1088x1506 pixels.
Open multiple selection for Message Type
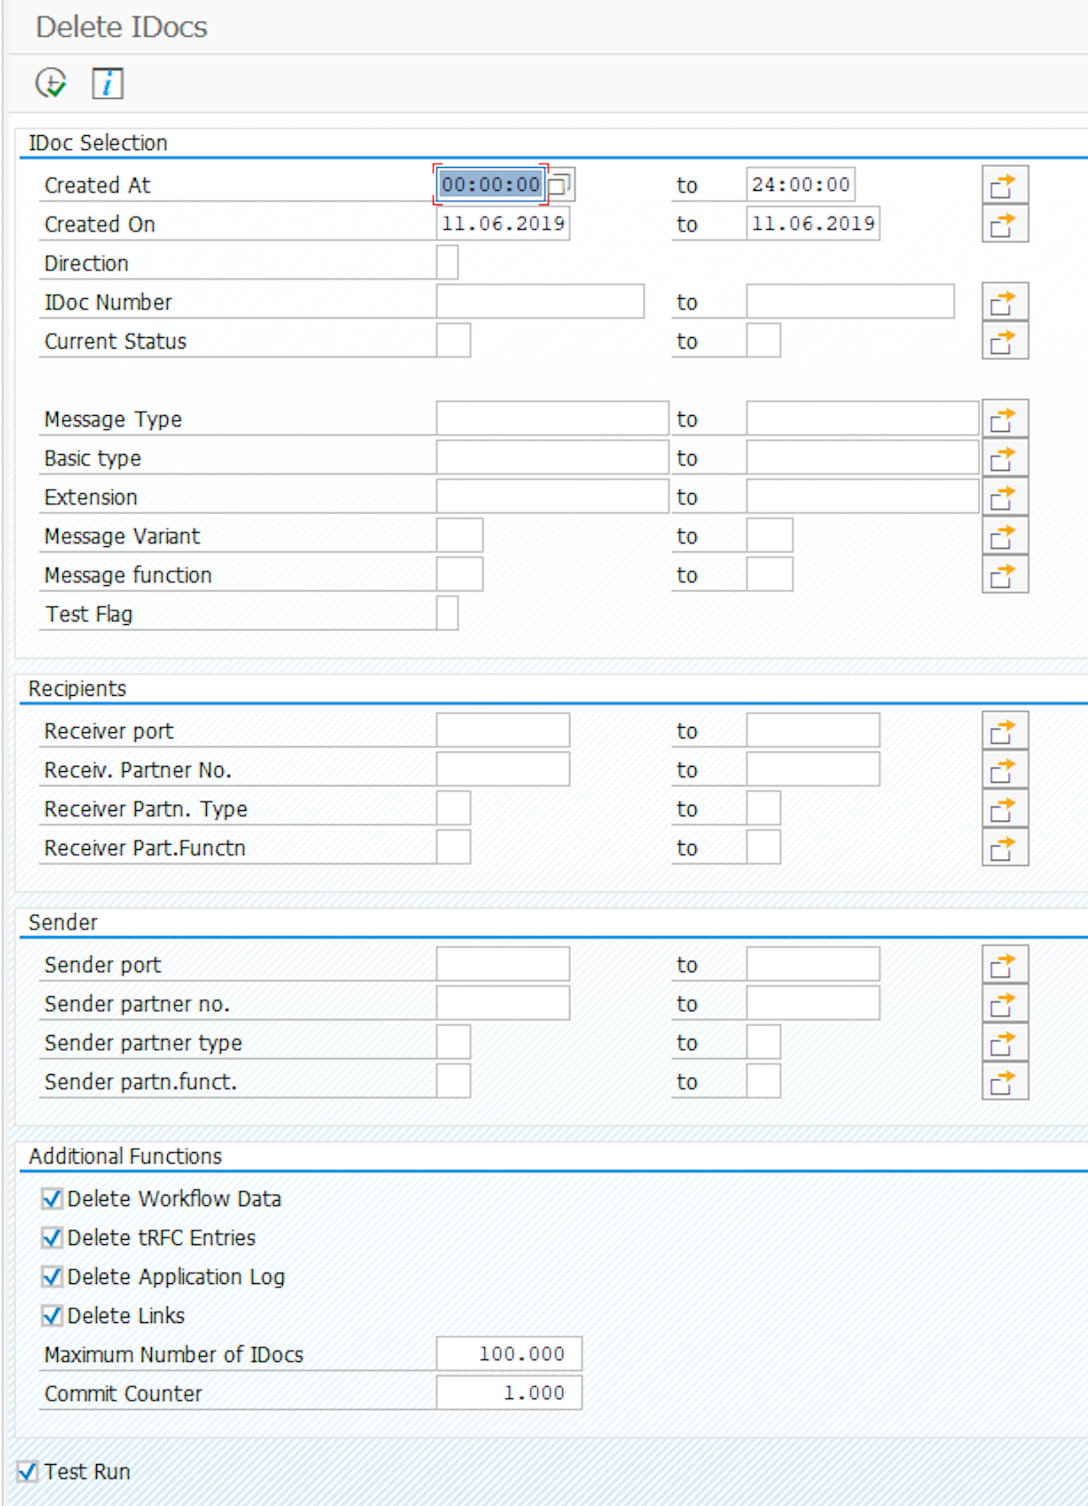click(1004, 419)
